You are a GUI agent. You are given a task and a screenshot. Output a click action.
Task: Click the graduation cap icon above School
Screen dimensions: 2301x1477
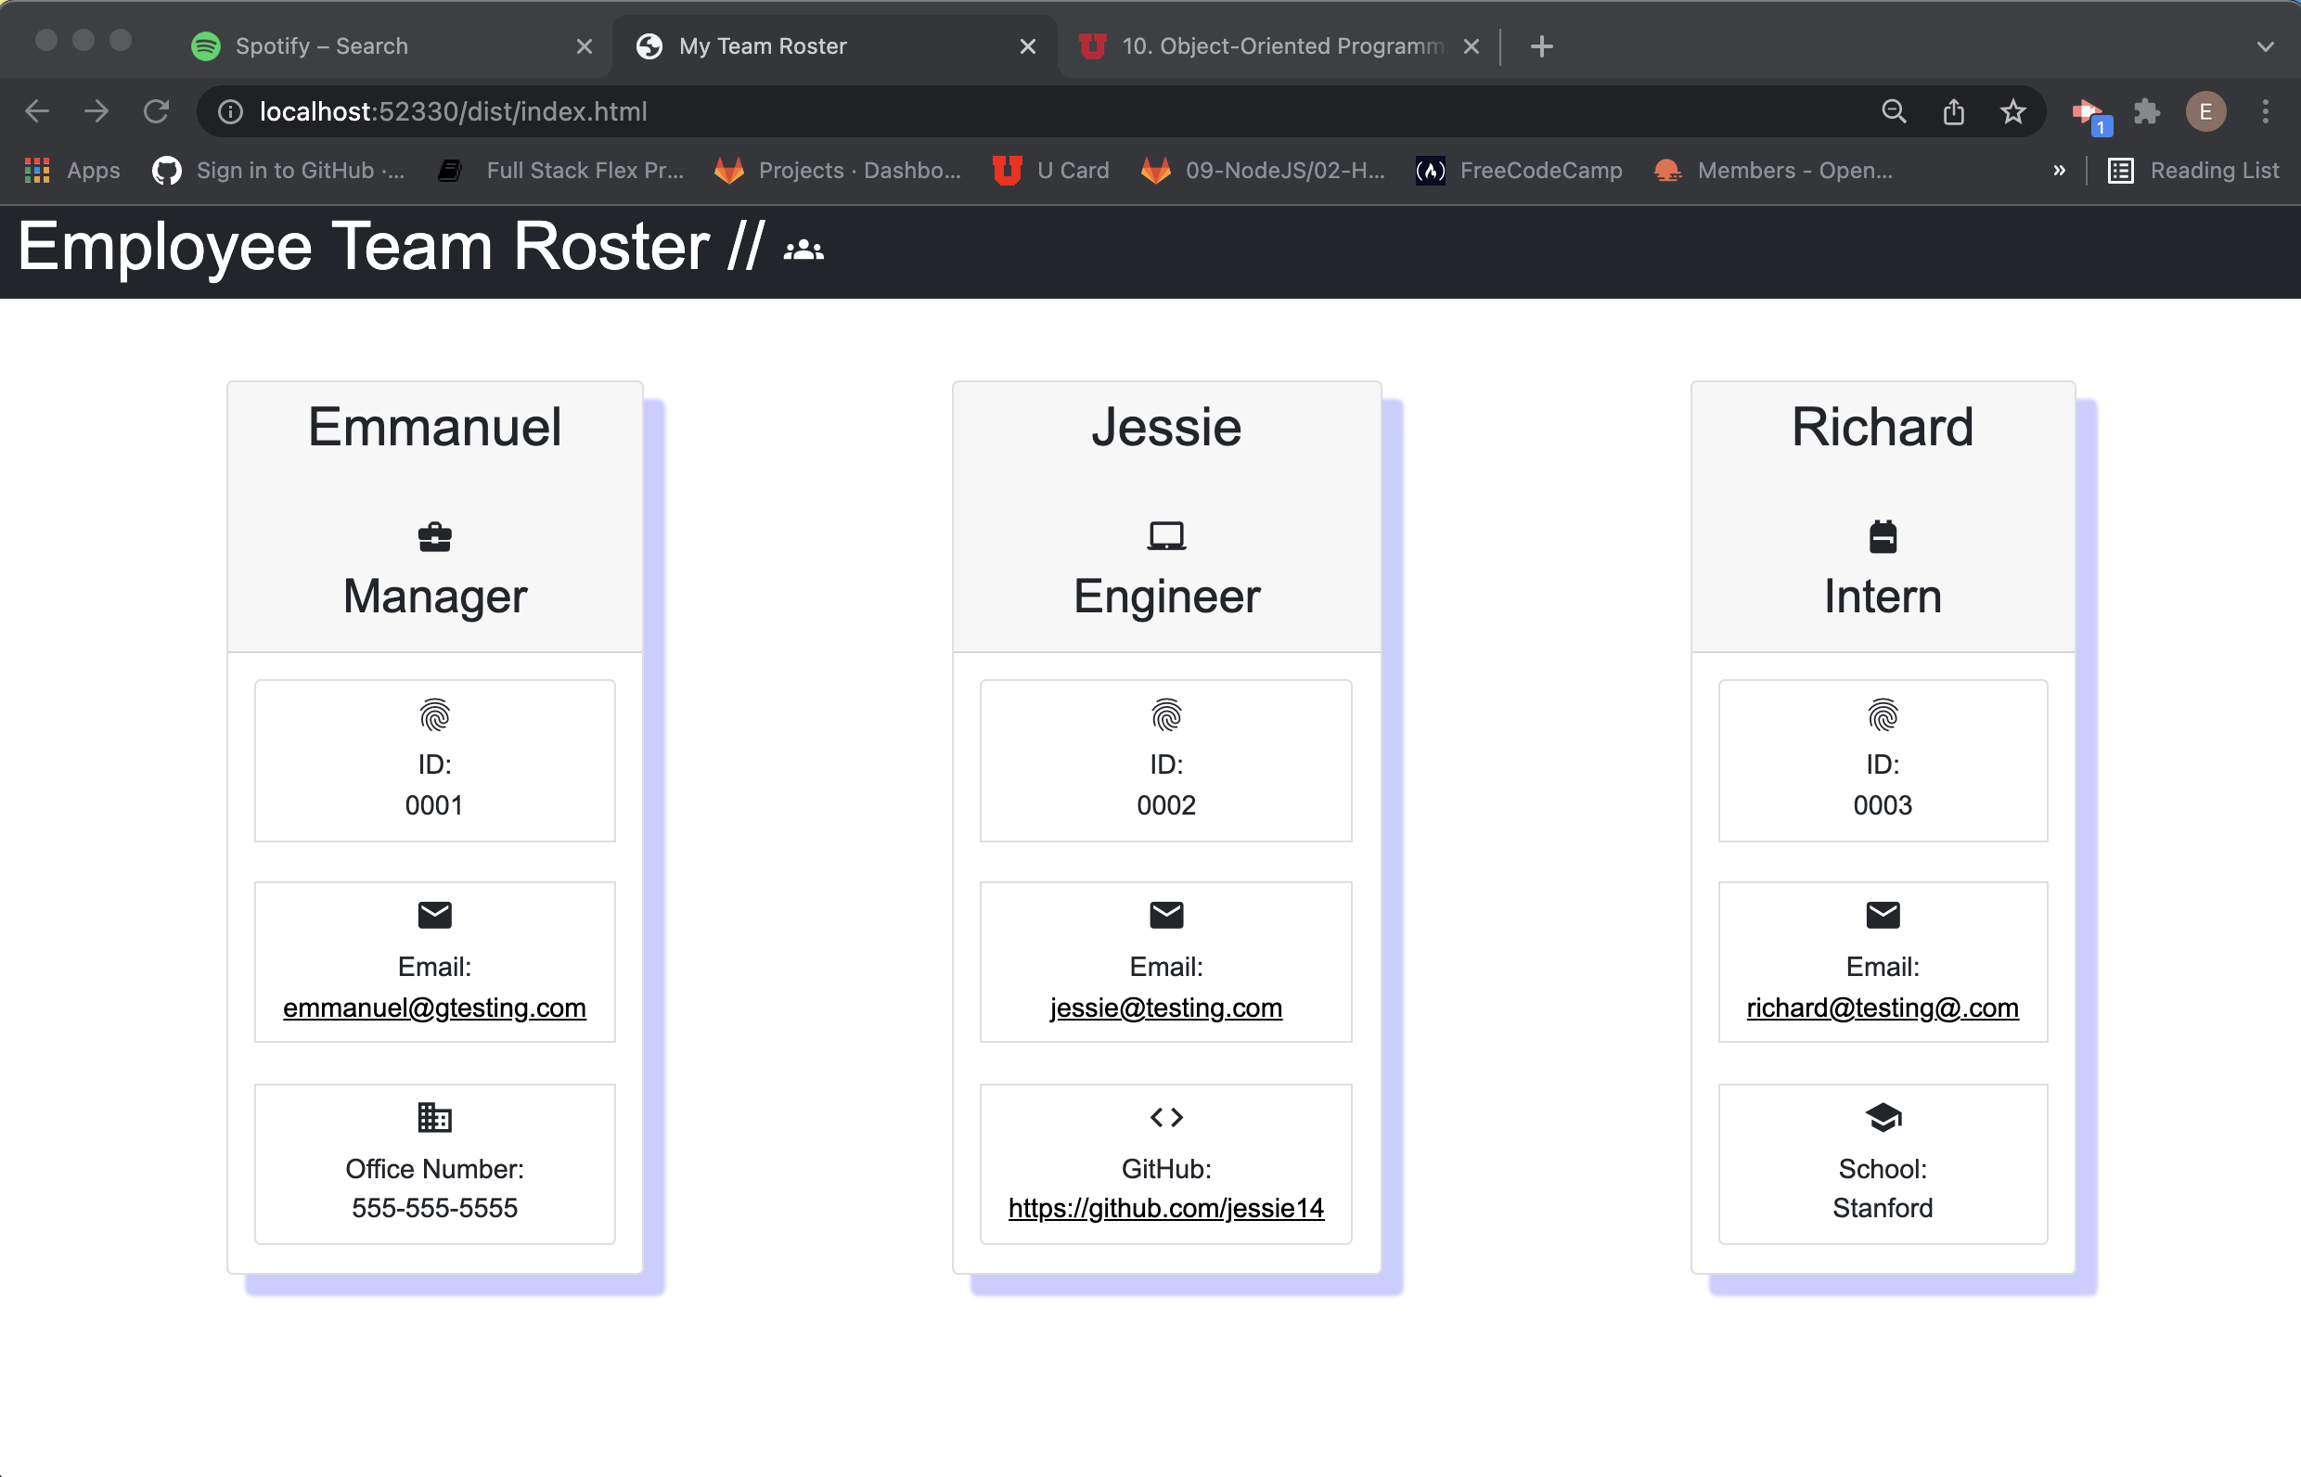[x=1883, y=1117]
